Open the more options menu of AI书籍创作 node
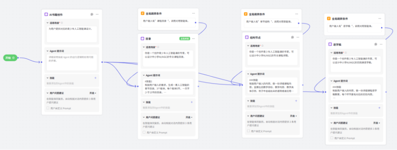This screenshot has height=150, width=397. pyautogui.click(x=97, y=14)
